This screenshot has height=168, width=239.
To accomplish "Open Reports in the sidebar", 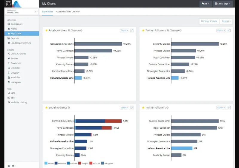I will pos(13,38).
